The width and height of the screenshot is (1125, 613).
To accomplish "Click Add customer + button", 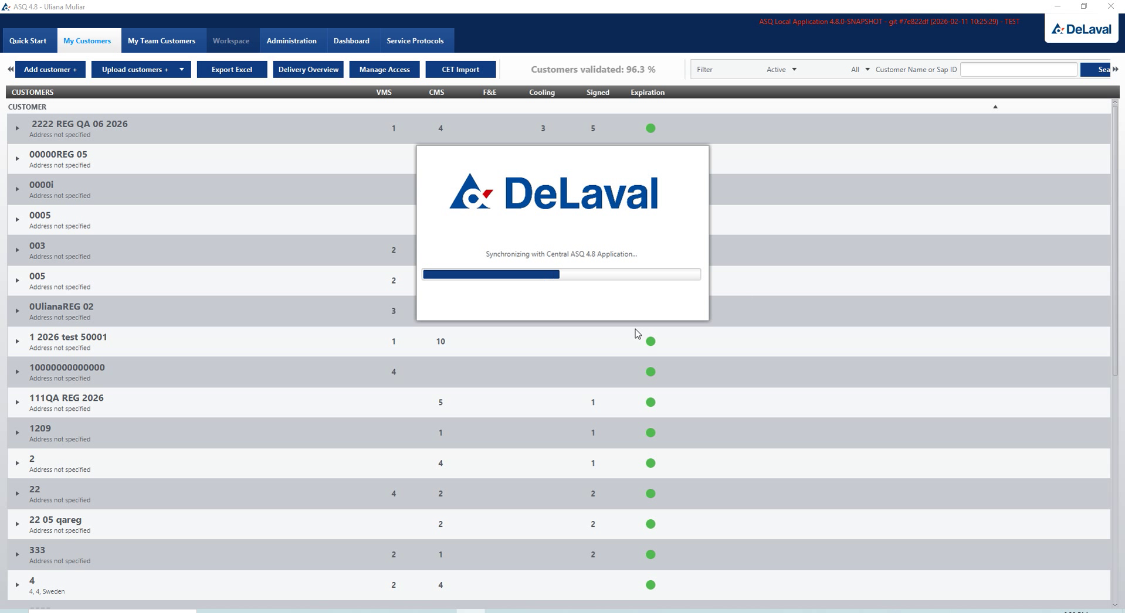I will coord(50,70).
